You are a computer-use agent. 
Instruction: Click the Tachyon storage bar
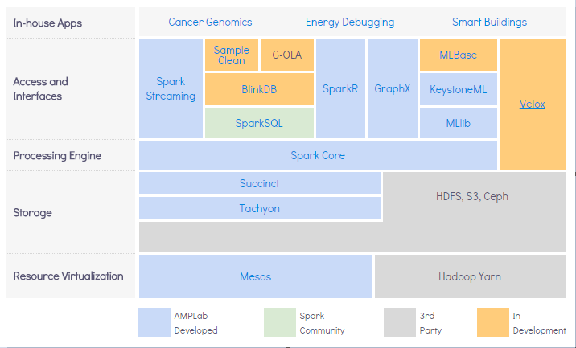[260, 208]
